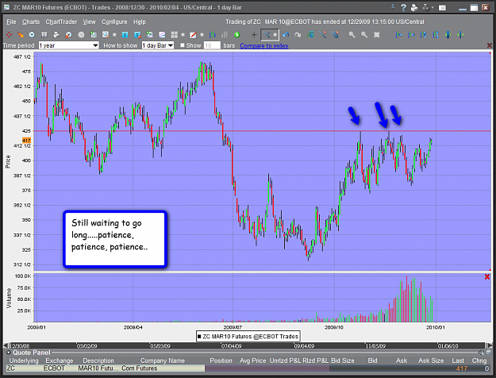Select the plus crosshair cursor tool
This screenshot has width=496, height=378.
254,35
